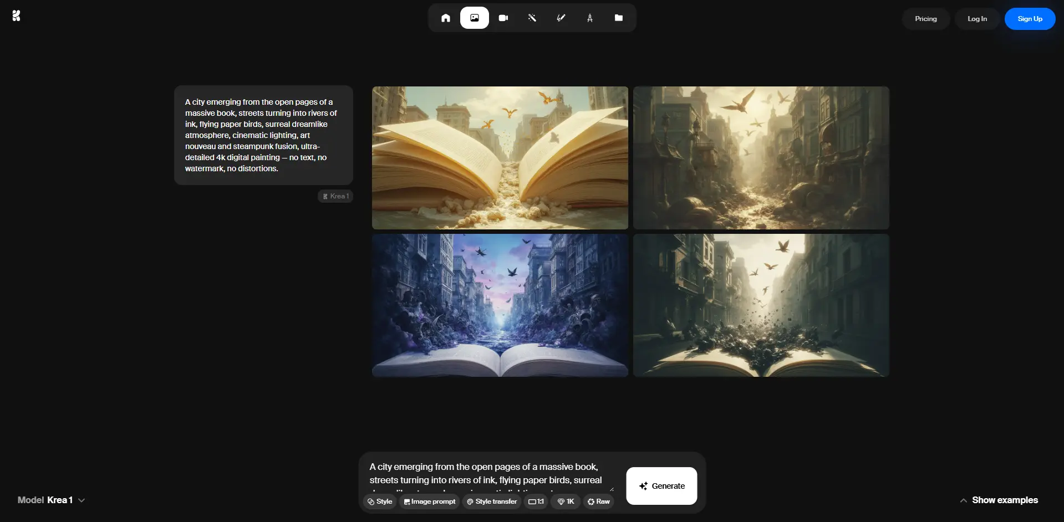This screenshot has height=522, width=1064.
Task: Click the top-left open book image
Action: coord(499,157)
